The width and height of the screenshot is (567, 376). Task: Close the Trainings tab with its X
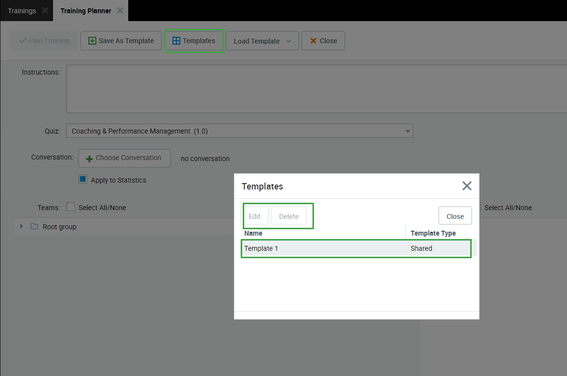point(45,10)
